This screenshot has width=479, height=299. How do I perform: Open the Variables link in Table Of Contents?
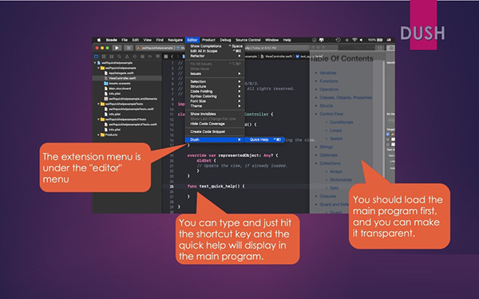click(328, 73)
